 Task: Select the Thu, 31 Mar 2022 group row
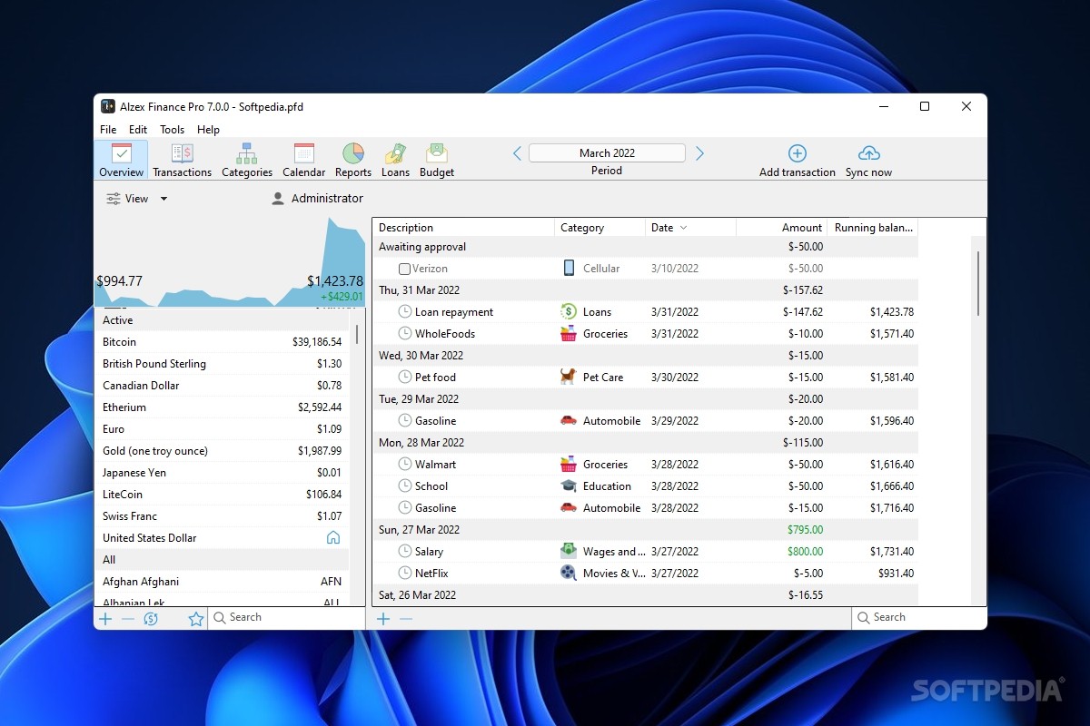point(645,290)
